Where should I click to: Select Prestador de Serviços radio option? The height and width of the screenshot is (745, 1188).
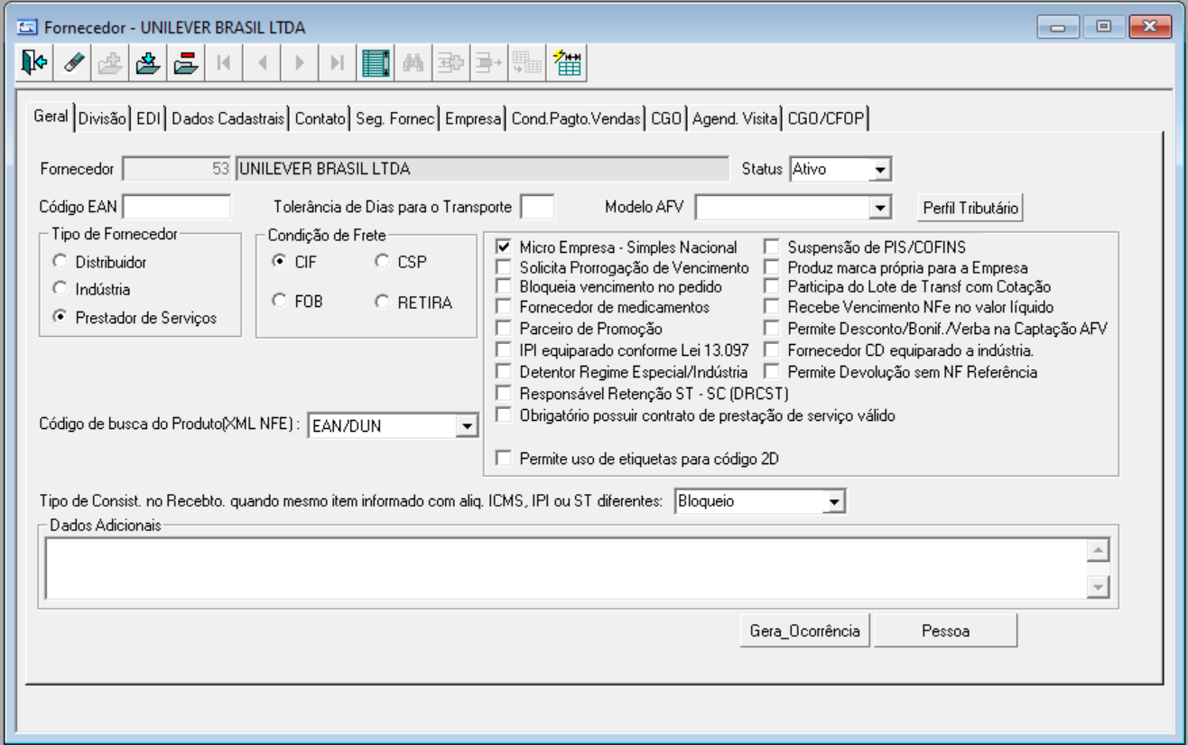(60, 317)
